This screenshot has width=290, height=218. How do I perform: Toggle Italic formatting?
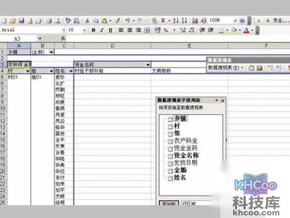point(102,30)
